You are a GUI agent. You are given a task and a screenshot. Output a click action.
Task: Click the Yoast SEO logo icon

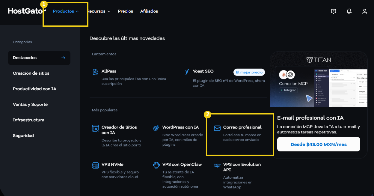point(187,72)
